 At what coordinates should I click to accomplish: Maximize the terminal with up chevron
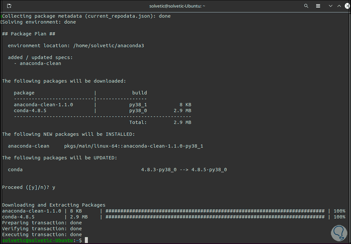(x=339, y=6)
